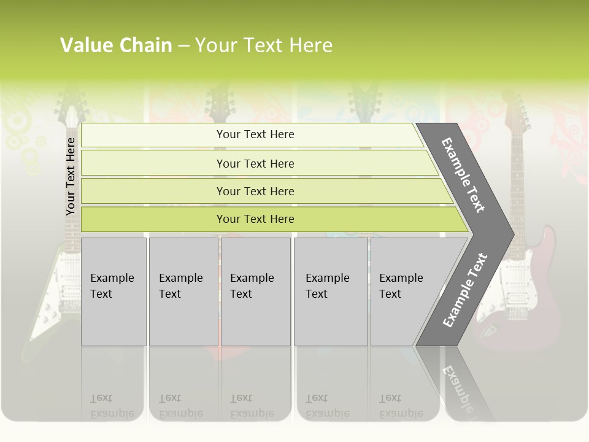
Task: Select the topmost lightest 'Your Text Here' bar
Action: point(255,134)
